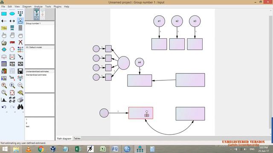The width and height of the screenshot is (273, 153).
Task: Select Group number 1 in groups panel
Action: [x=33, y=23]
